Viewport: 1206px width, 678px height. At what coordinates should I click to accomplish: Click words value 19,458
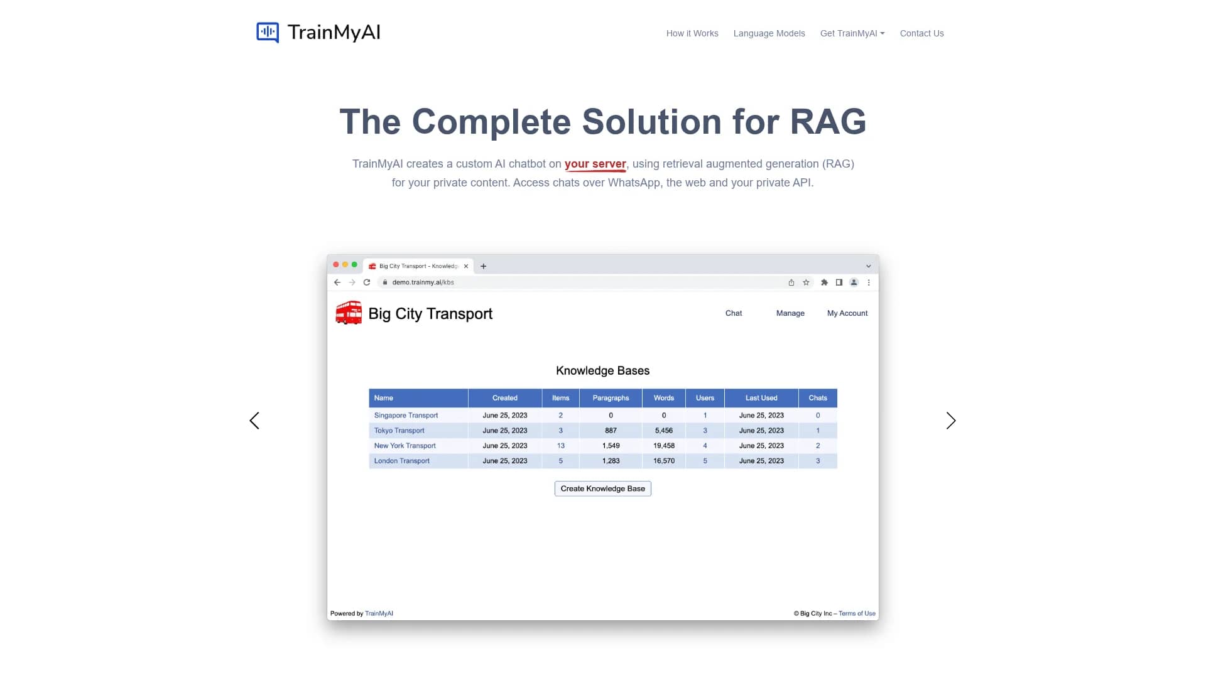pyautogui.click(x=664, y=446)
